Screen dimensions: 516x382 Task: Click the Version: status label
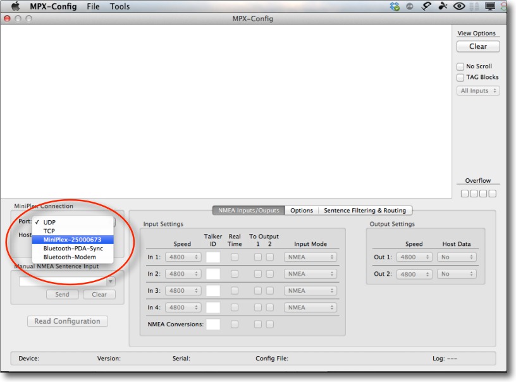pos(109,359)
